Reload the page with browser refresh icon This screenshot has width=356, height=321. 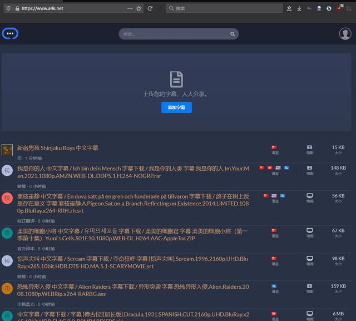click(x=150, y=8)
